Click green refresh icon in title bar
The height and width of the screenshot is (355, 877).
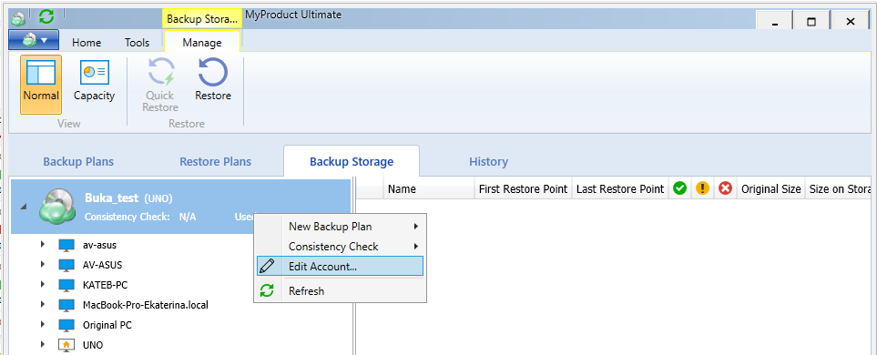tap(46, 16)
